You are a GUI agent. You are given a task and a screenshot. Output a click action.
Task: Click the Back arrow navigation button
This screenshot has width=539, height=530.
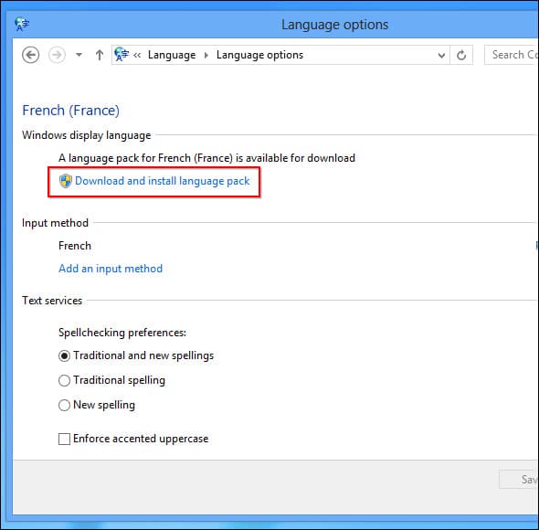click(x=30, y=55)
